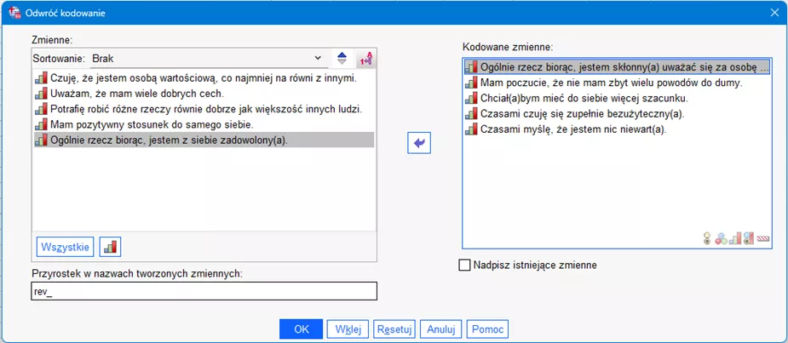
Task: Click the variable name prefix field 'rev_'
Action: tap(204, 291)
